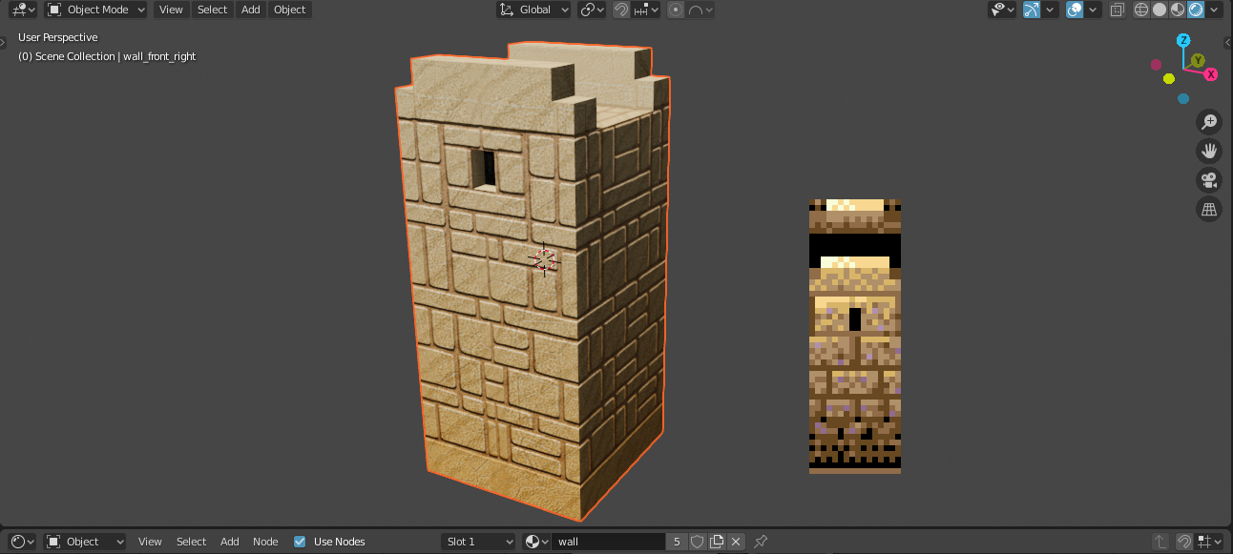This screenshot has width=1233, height=554.
Task: Open the shader type Object dropdown
Action: pyautogui.click(x=85, y=542)
